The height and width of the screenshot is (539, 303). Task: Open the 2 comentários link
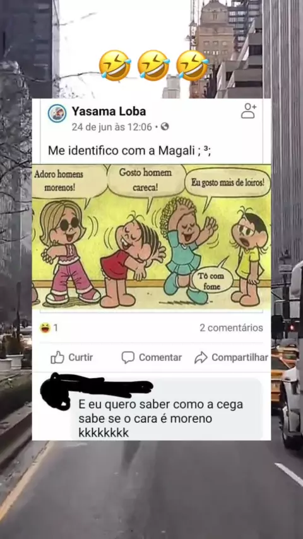coord(231,328)
